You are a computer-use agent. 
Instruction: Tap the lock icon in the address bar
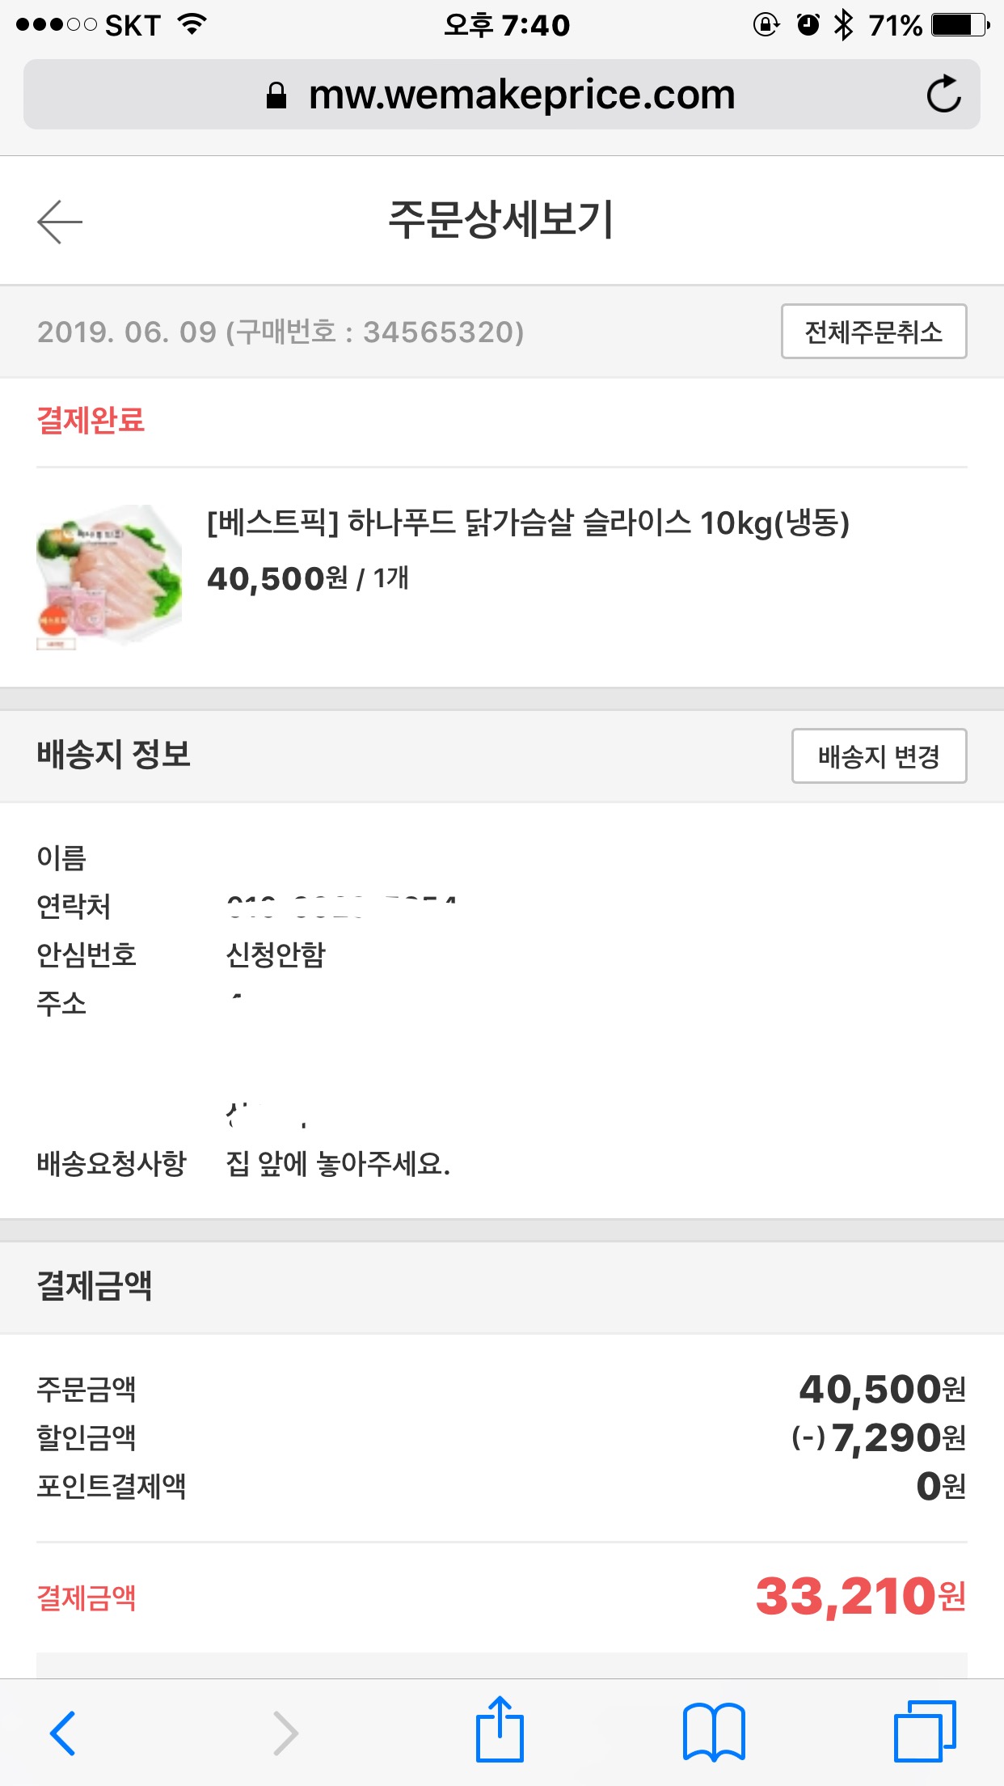(x=276, y=95)
